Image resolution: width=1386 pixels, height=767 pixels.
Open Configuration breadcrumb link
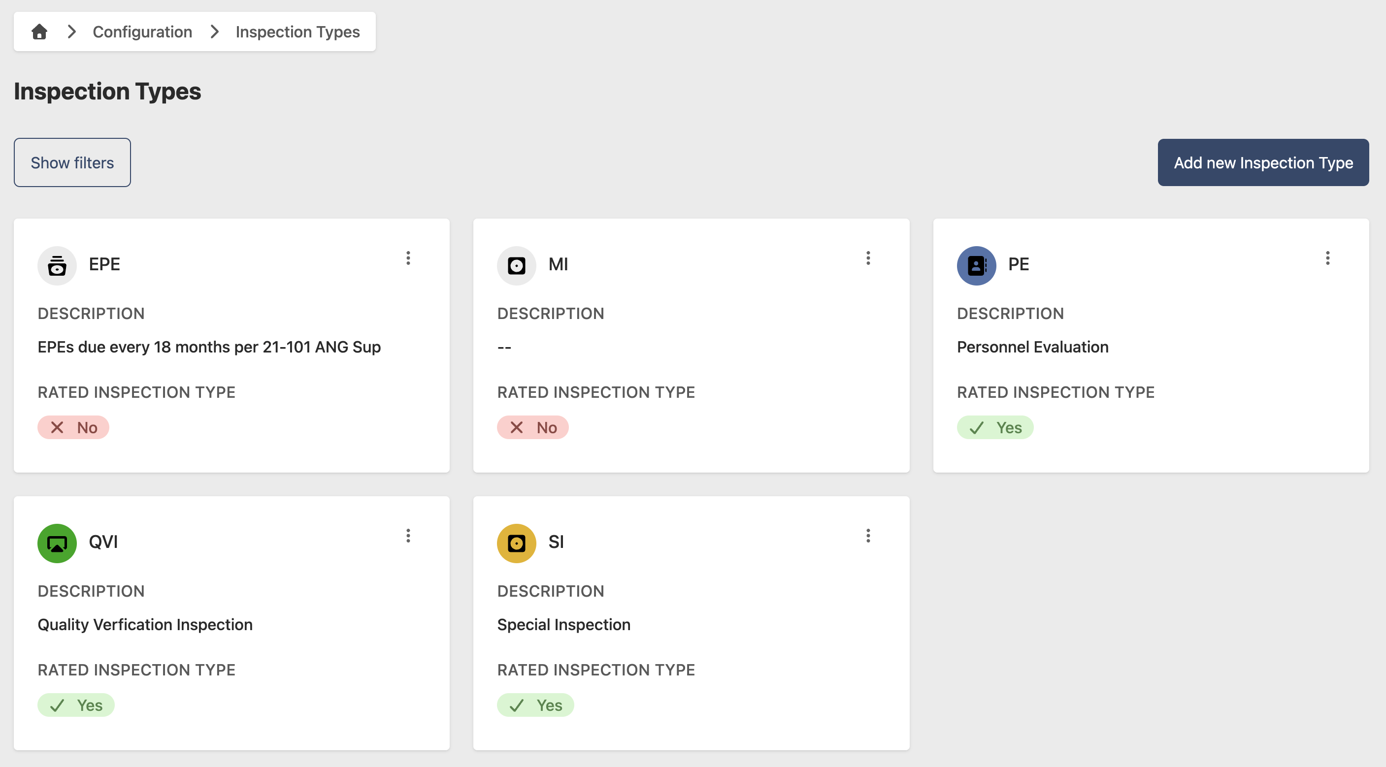click(x=142, y=32)
